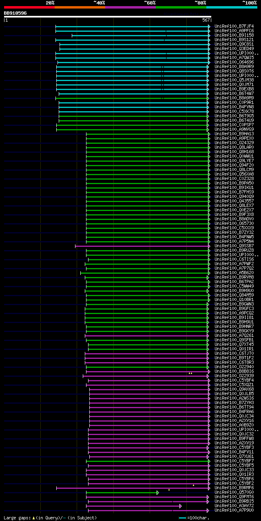This screenshot has width=261, height=521.
Task: Select label UniRef100_Q570G0
Action: coord(234,492)
